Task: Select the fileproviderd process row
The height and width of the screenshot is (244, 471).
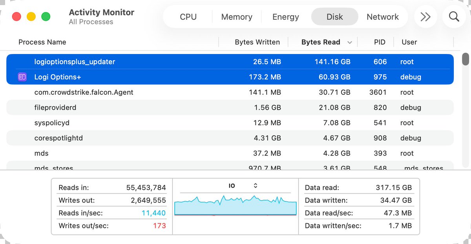Action: point(230,107)
